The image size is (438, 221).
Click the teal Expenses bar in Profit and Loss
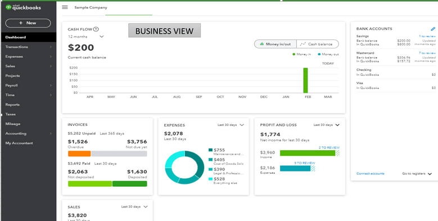pyautogui.click(x=295, y=168)
